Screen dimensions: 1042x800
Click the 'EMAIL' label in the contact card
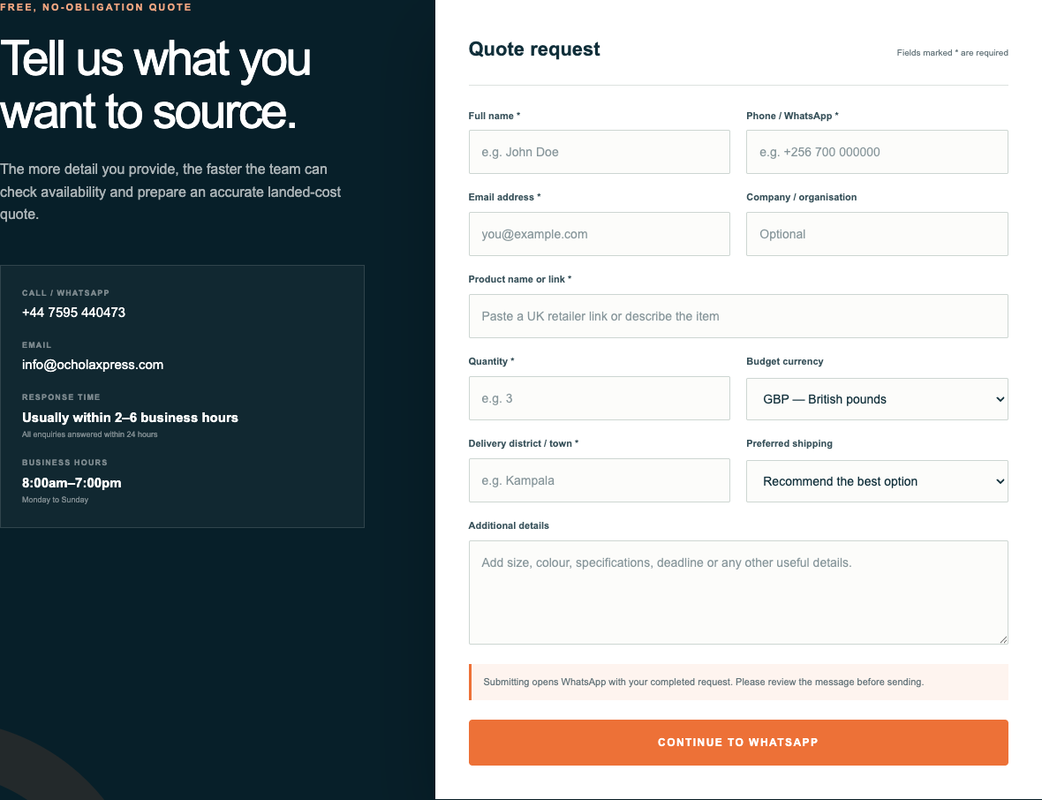tap(36, 345)
